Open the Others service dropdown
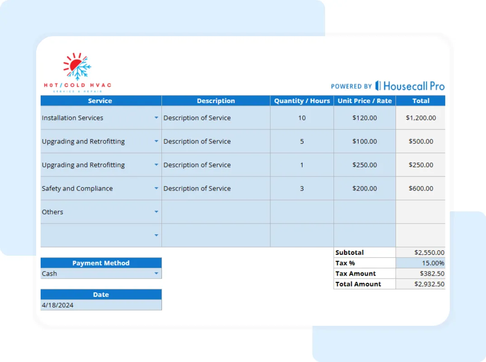Image resolution: width=486 pixels, height=362 pixels. tap(156, 212)
